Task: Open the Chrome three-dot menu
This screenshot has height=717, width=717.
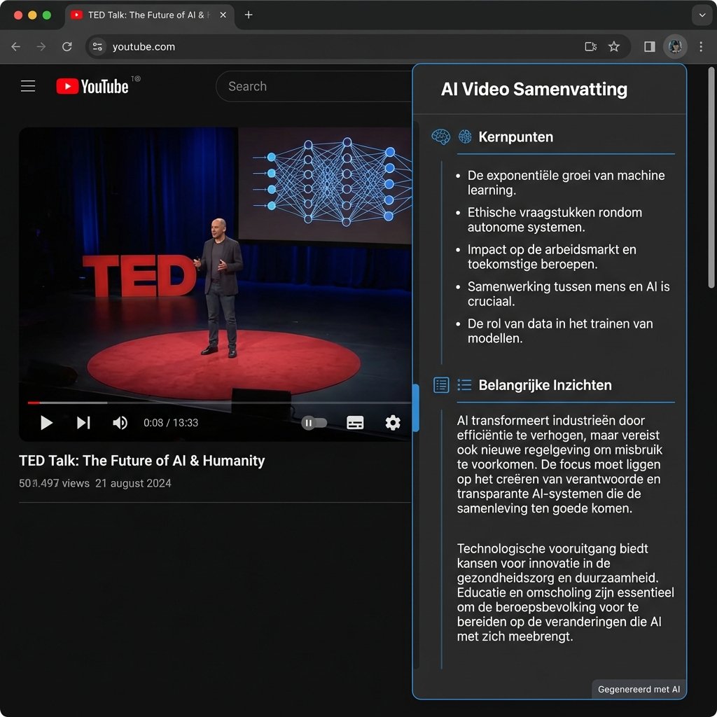Action: click(701, 47)
